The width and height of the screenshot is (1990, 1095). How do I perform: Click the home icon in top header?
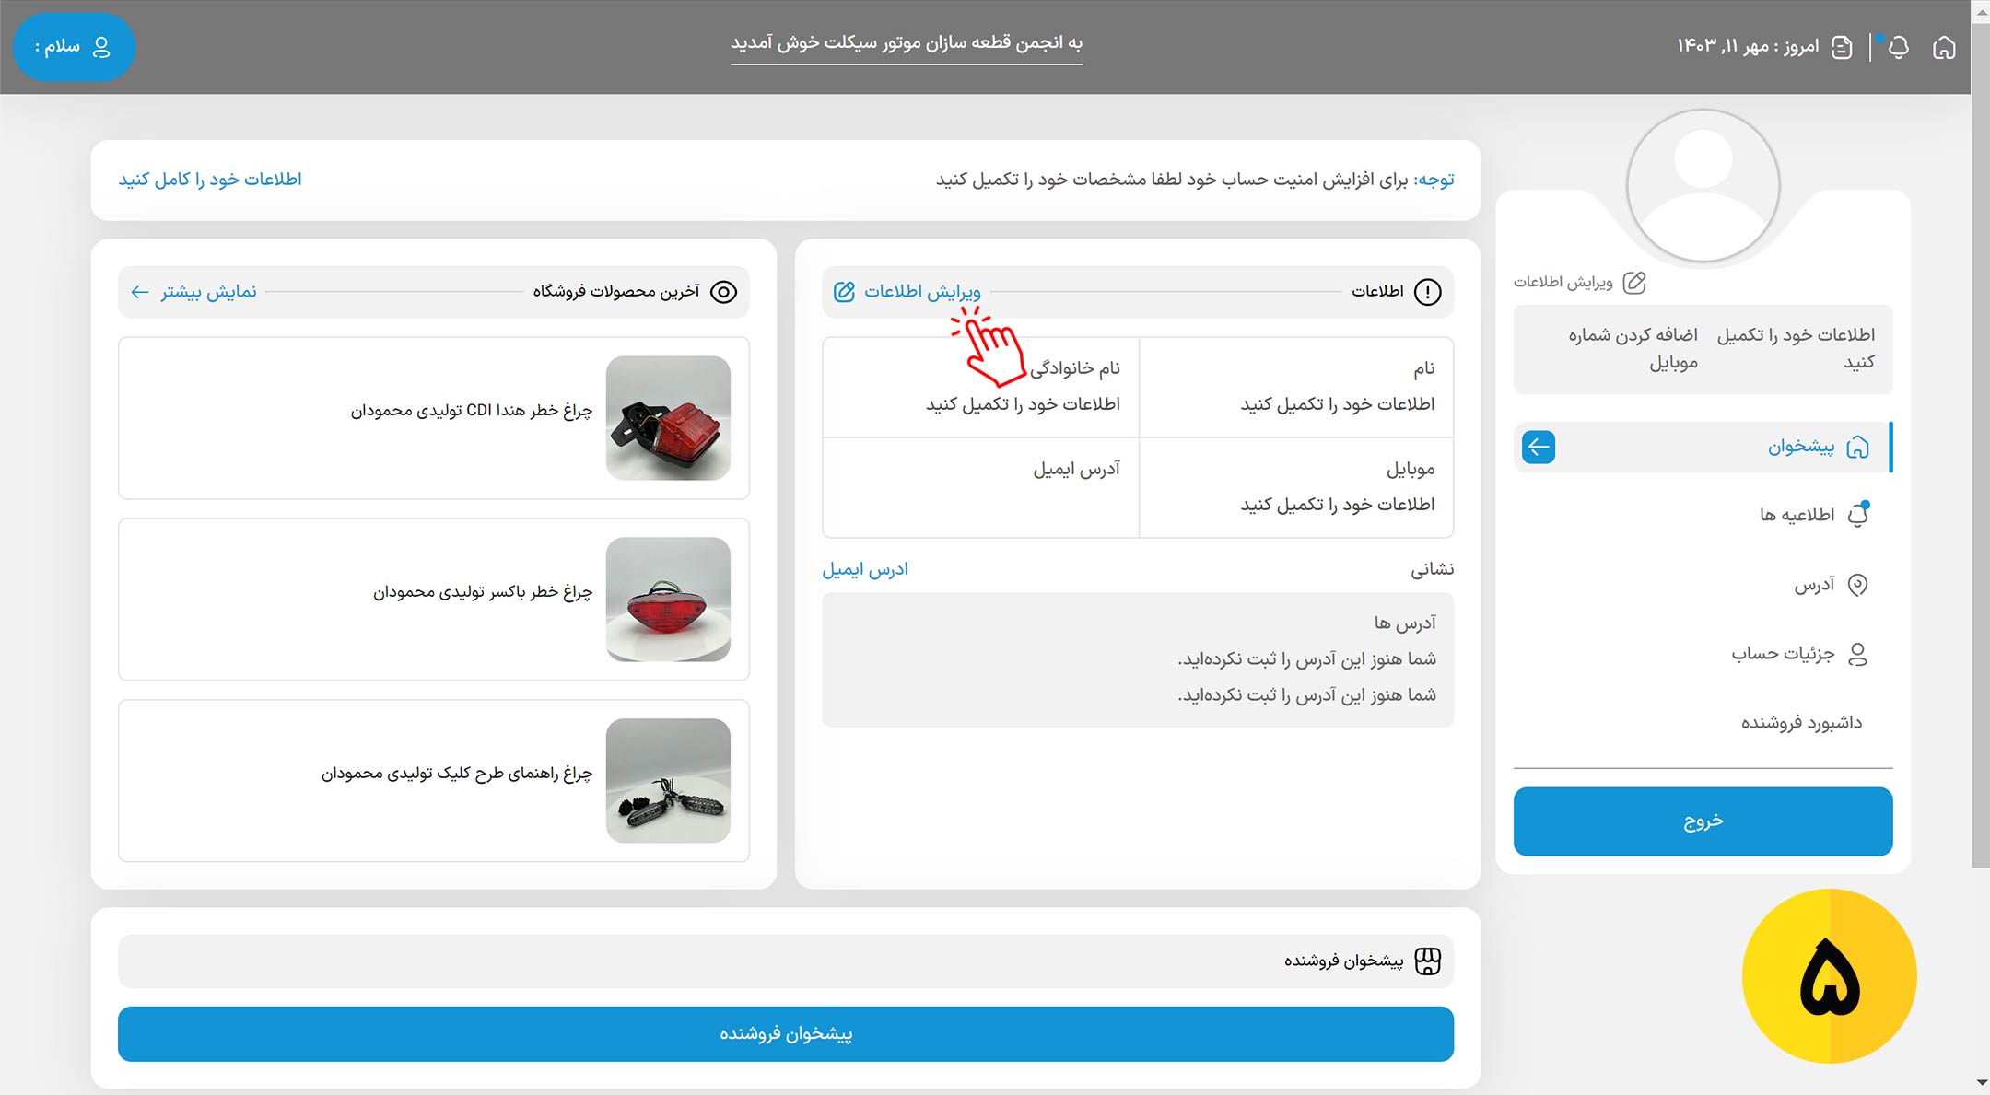tap(1944, 47)
